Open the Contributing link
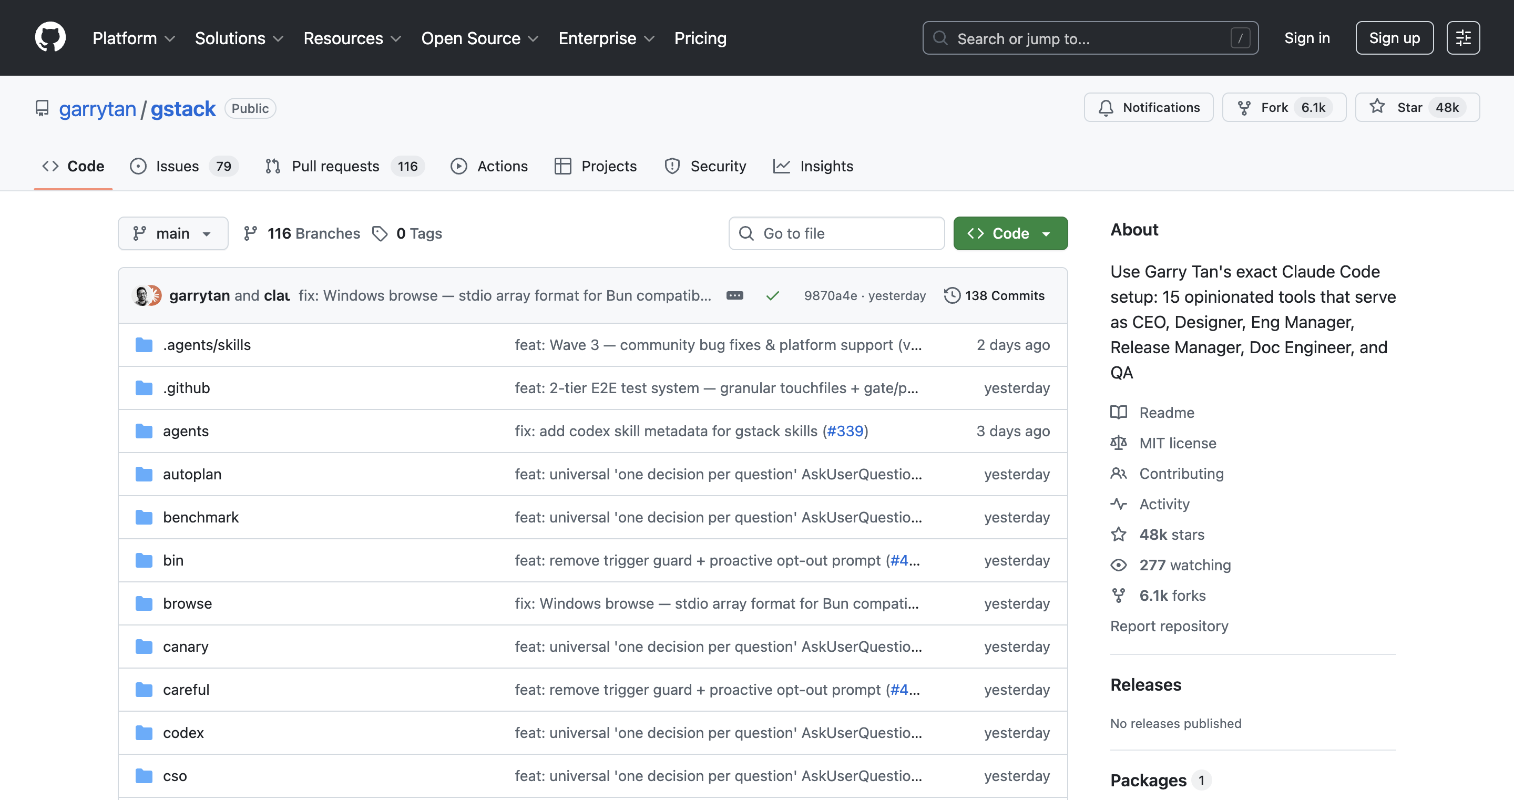Screen dimensions: 1514x800 pos(1181,474)
